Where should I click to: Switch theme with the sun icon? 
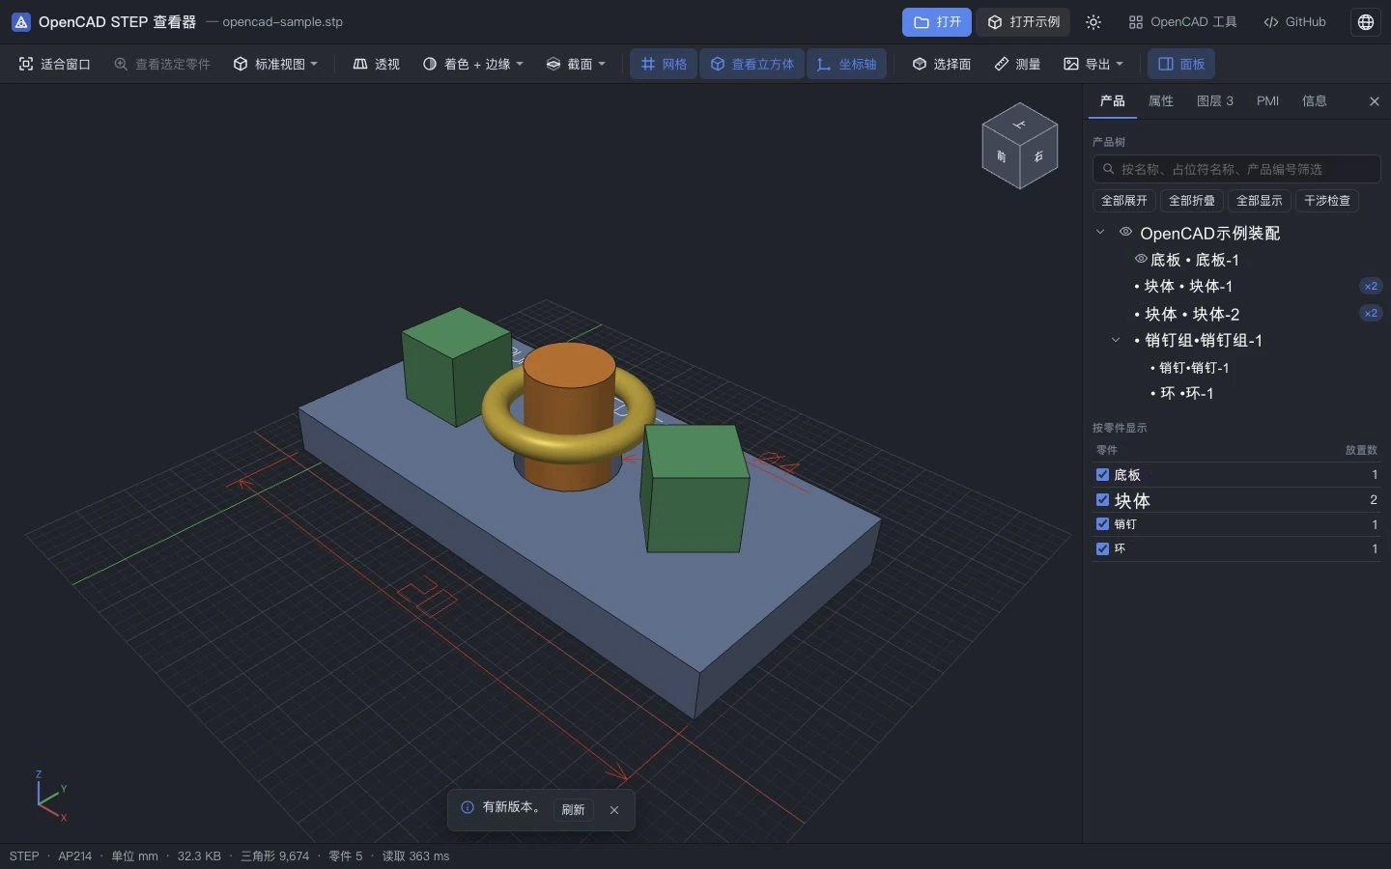pyautogui.click(x=1093, y=22)
